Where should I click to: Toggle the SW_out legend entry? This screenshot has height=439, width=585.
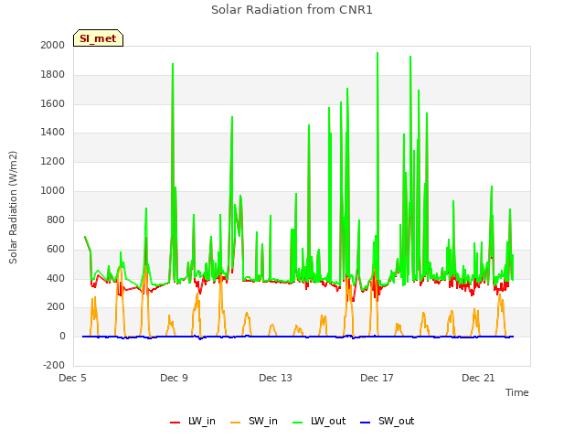coord(388,422)
